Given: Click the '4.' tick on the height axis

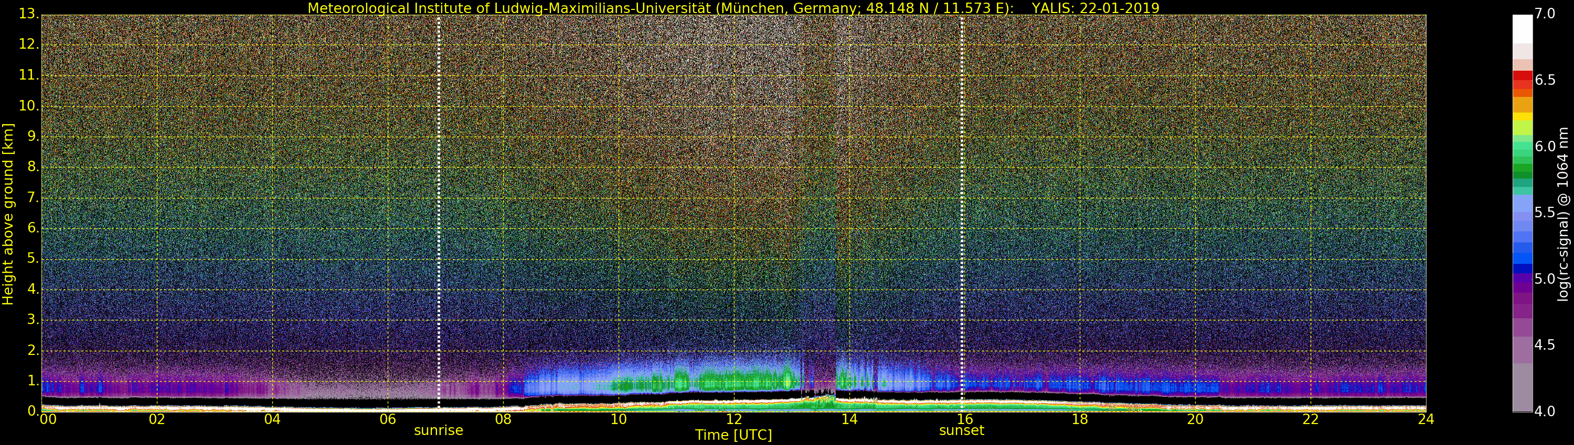Looking at the screenshot, I should pyautogui.click(x=33, y=289).
